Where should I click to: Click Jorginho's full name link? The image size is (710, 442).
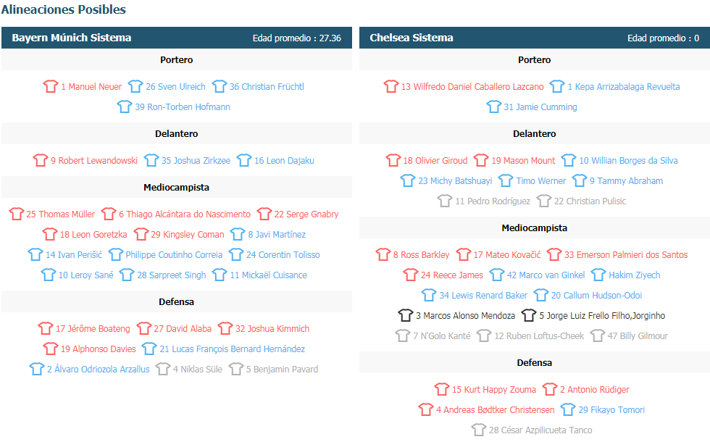tap(602, 316)
